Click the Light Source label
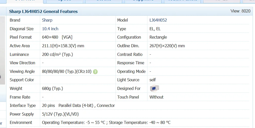The height and width of the screenshot is (128, 255). click(128, 80)
